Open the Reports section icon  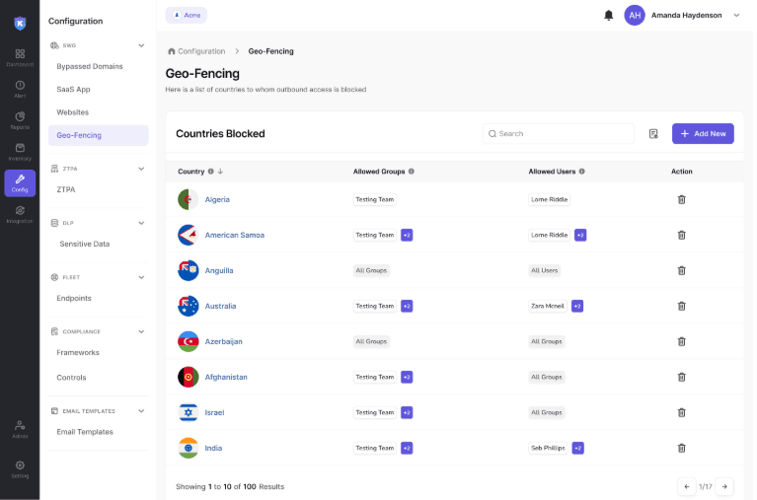point(20,120)
